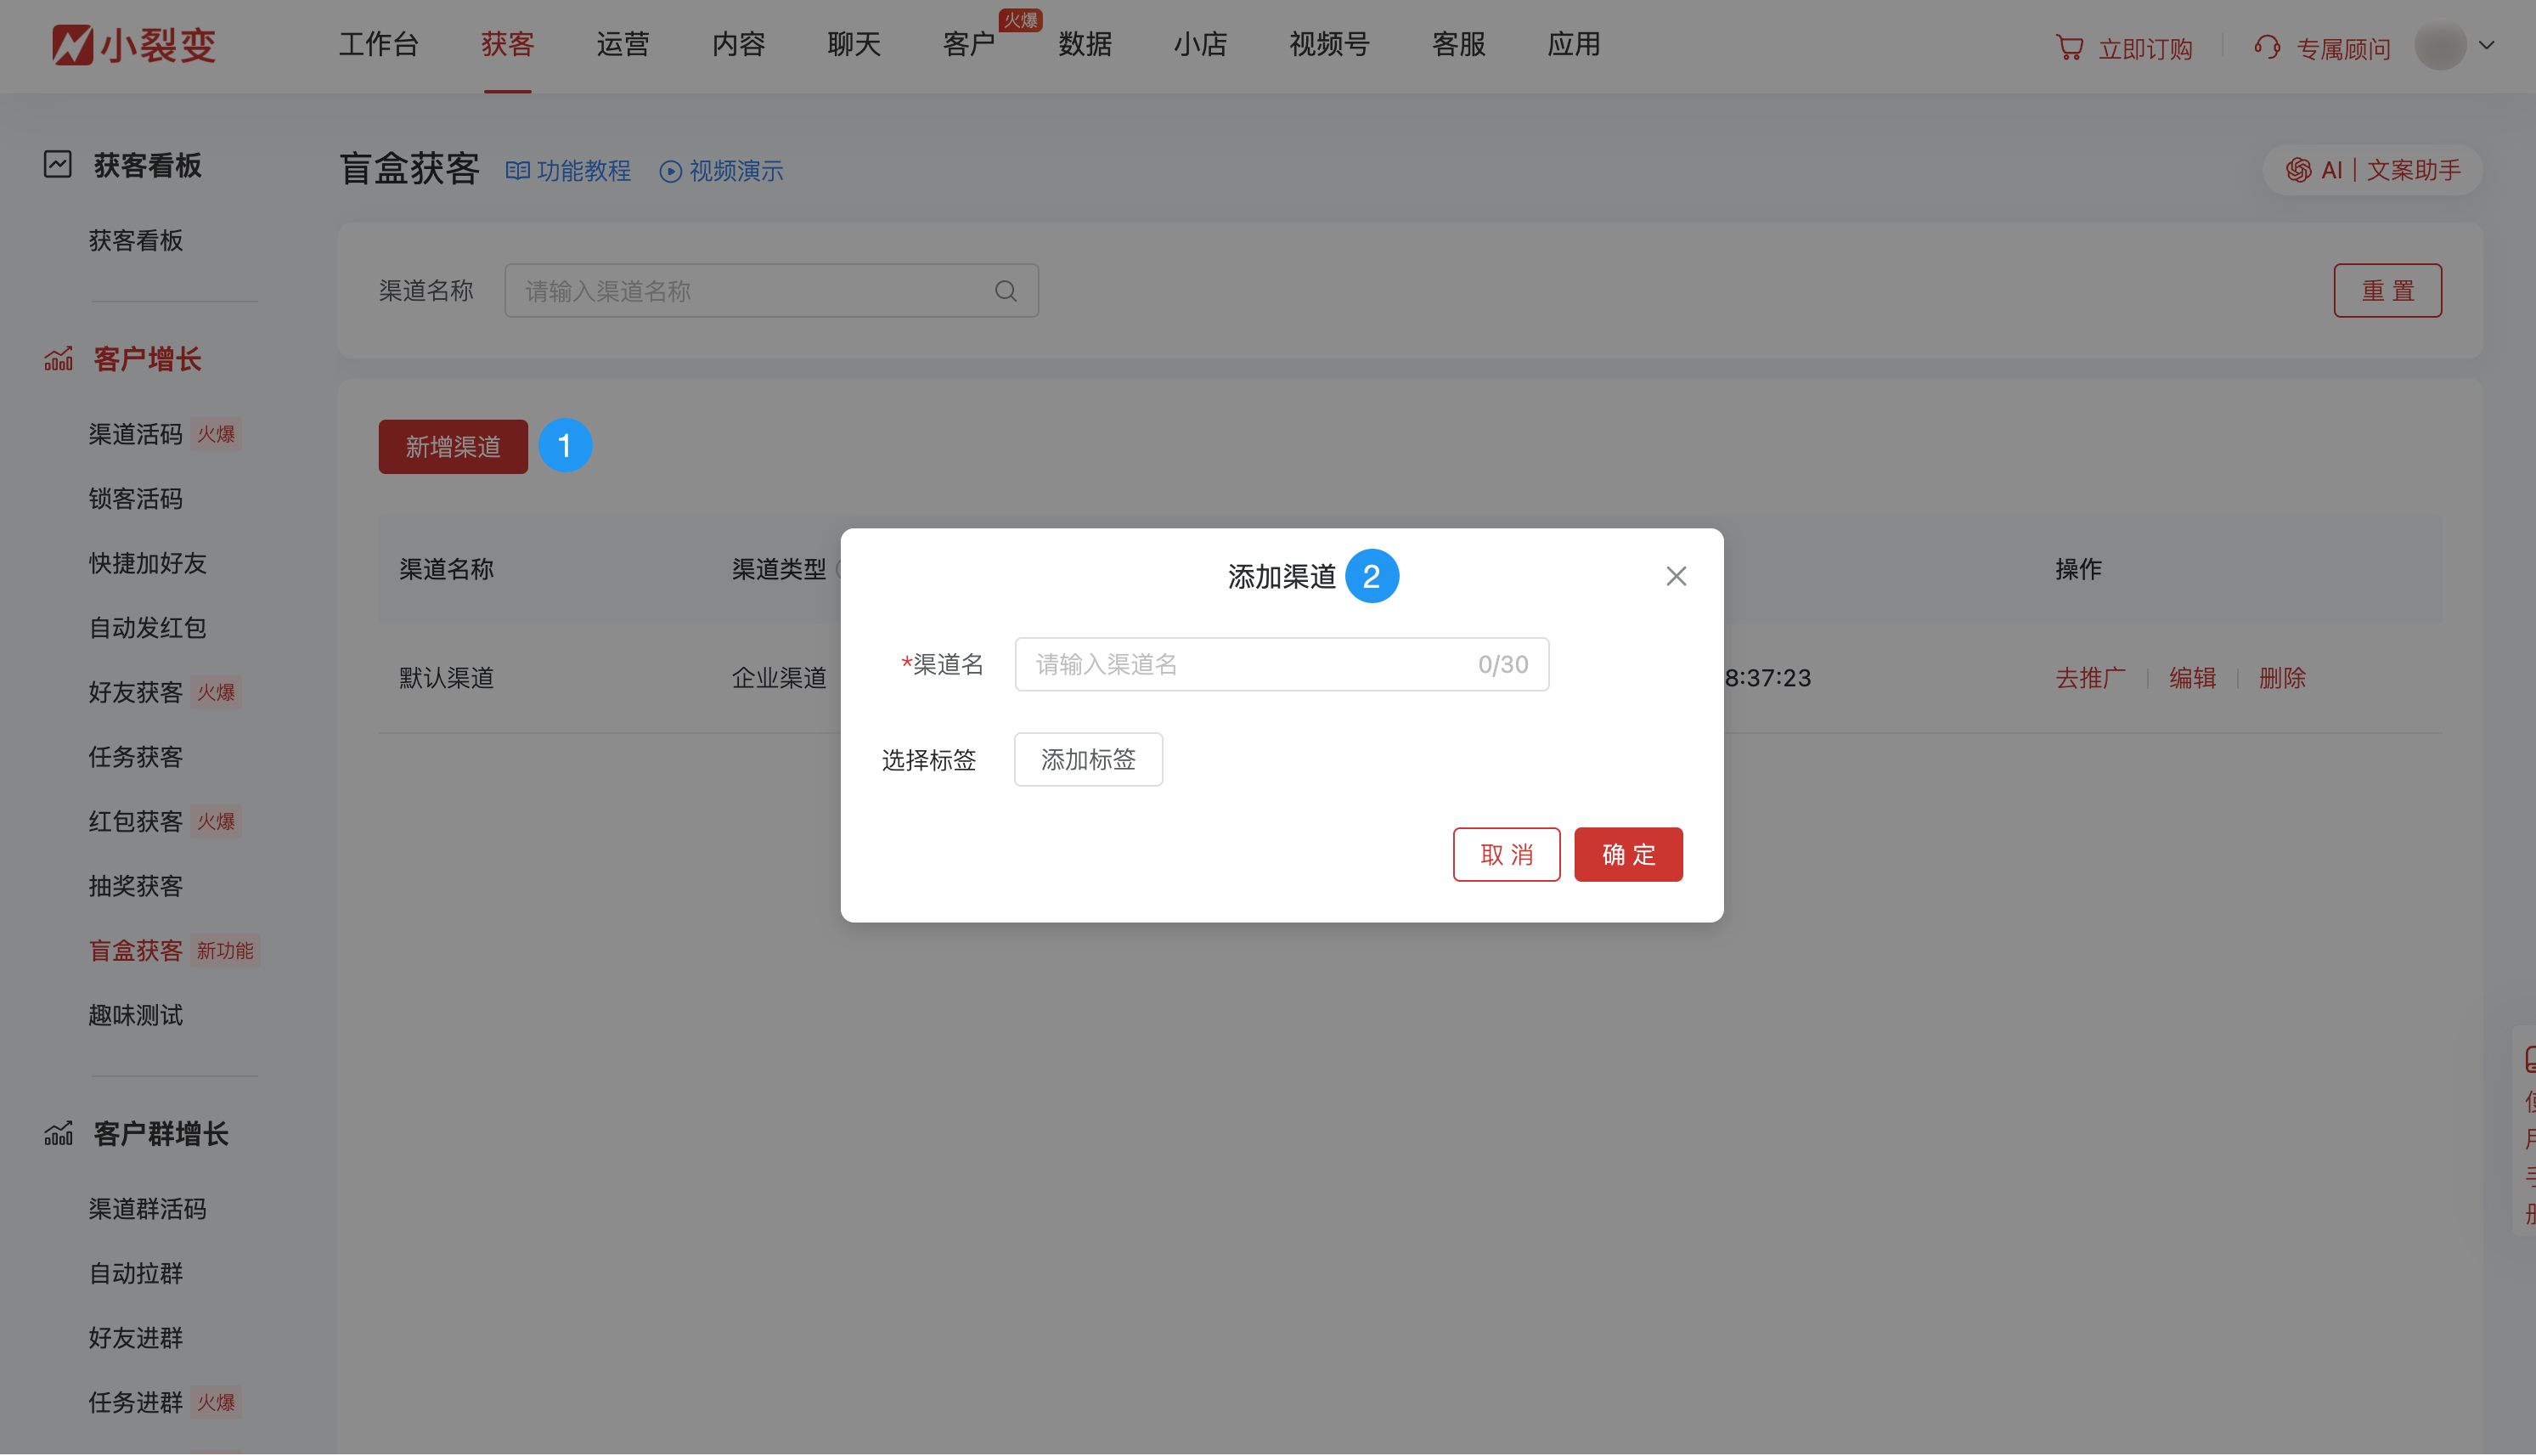Click 添加标签 to add a tag

click(1088, 759)
